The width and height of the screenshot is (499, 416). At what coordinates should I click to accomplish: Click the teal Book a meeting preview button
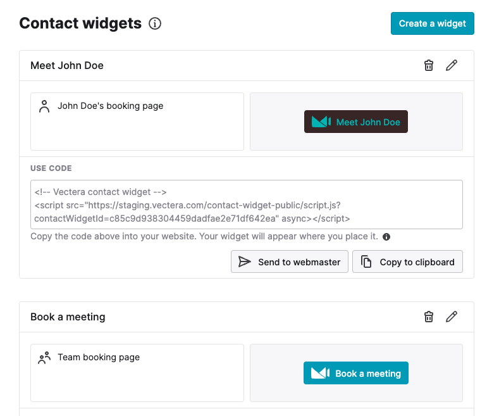[x=356, y=373]
